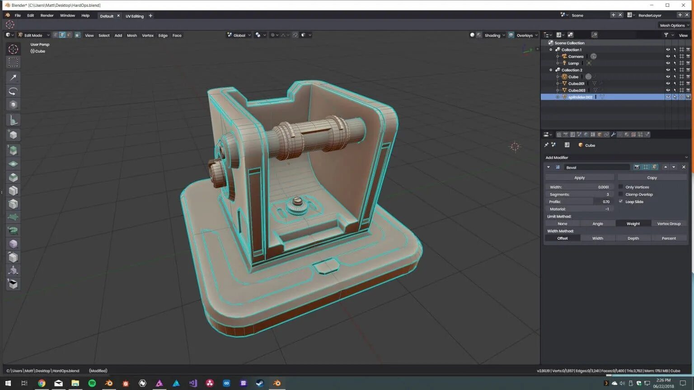Uncheck the Loop Slide checkbox

coord(621,201)
